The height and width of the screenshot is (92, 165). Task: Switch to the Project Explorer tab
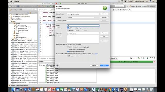[15, 10]
